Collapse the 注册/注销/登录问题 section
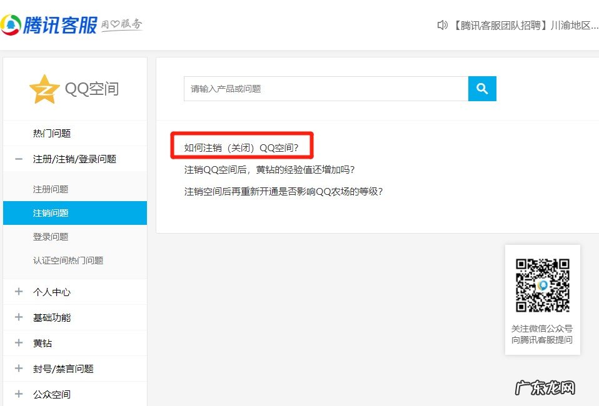 19,159
